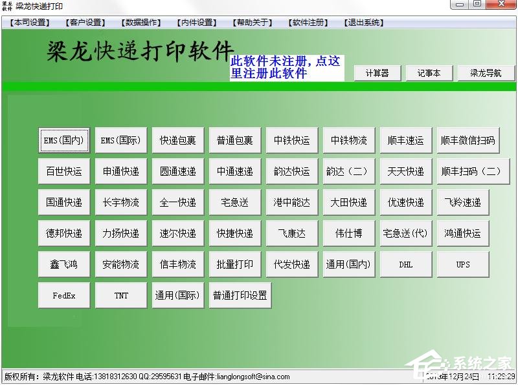
Task: Select 天天快递 courier
Action: pyautogui.click(x=406, y=171)
